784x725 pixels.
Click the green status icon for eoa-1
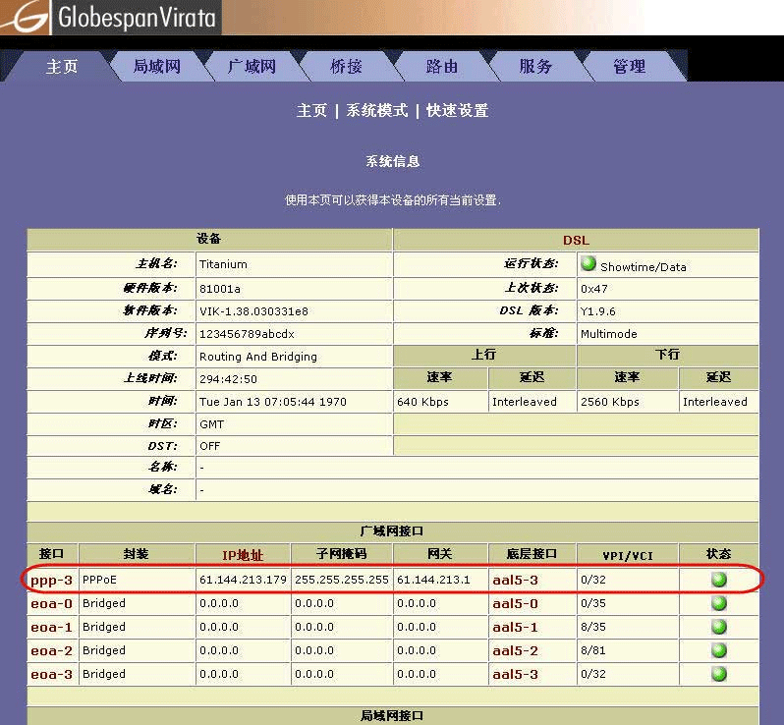point(719,627)
